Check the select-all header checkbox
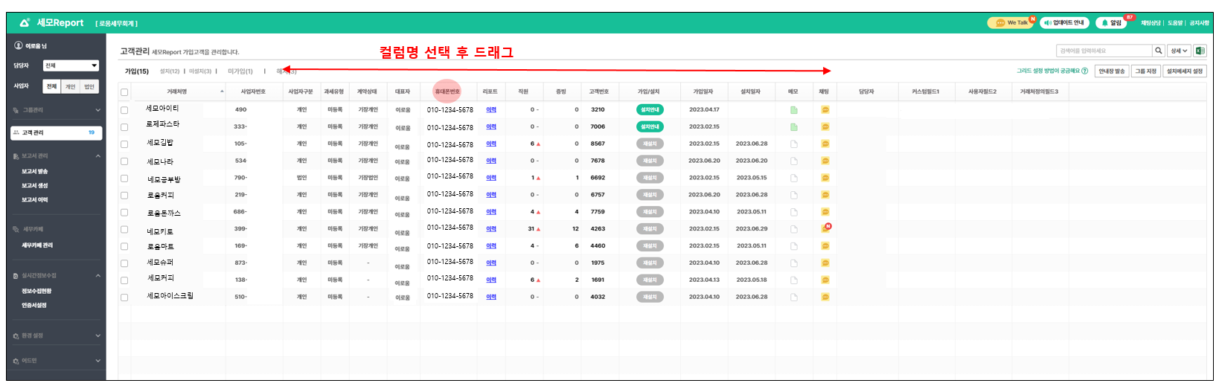Image resolution: width=1219 pixels, height=389 pixels. click(124, 92)
